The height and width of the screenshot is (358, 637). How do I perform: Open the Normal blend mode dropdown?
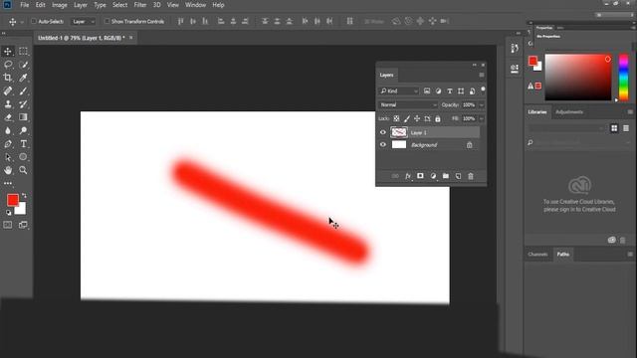[x=408, y=104]
